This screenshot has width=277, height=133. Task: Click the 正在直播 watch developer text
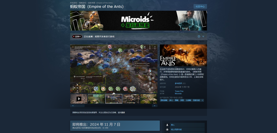[99, 37]
